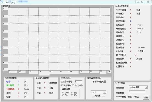Focus the 读取设备地址 input field

tap(78, 82)
